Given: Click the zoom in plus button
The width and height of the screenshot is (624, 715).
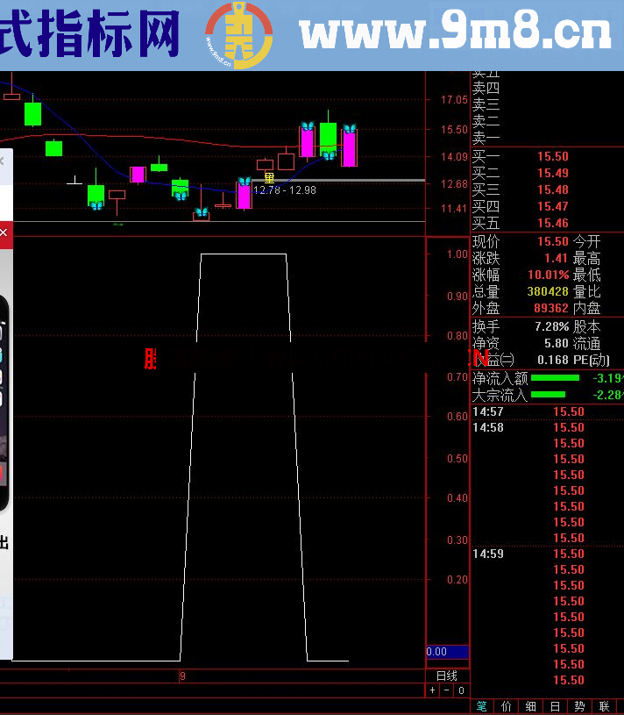Looking at the screenshot, I should coord(432,690).
